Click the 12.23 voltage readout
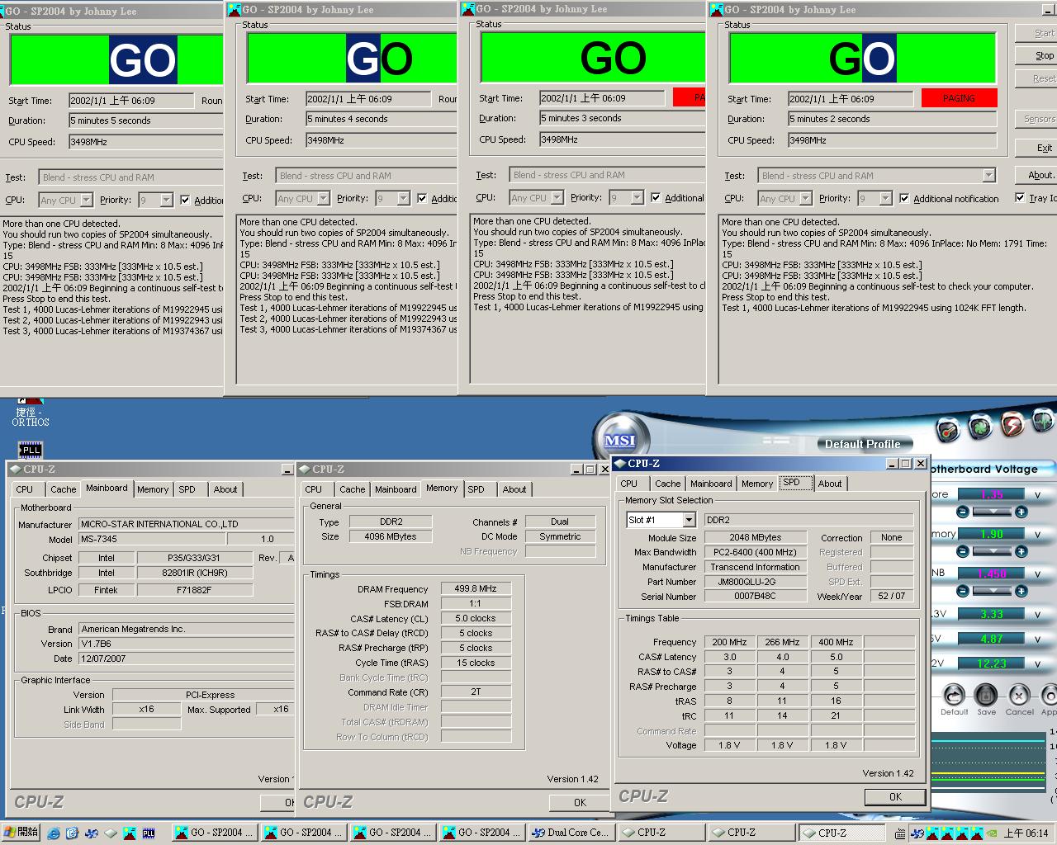This screenshot has width=1057, height=845. click(x=991, y=663)
